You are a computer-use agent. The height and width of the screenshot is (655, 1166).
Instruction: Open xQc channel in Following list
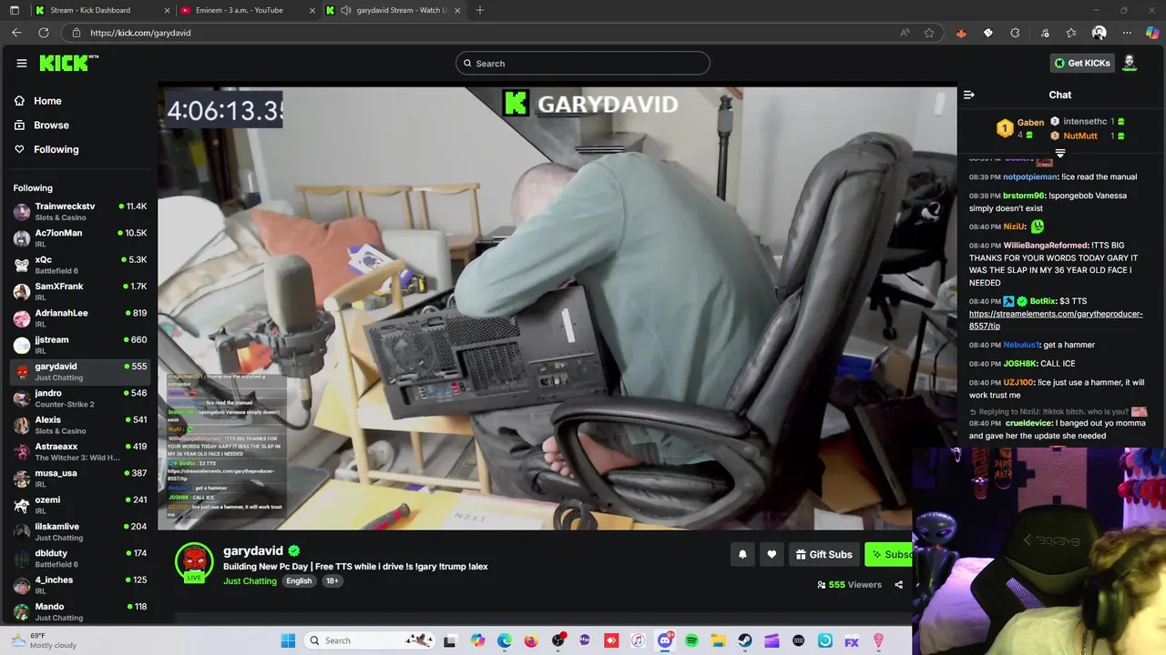pyautogui.click(x=80, y=265)
